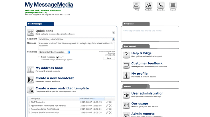
Task: Delete the Staff Rostering template
Action: [110, 102]
